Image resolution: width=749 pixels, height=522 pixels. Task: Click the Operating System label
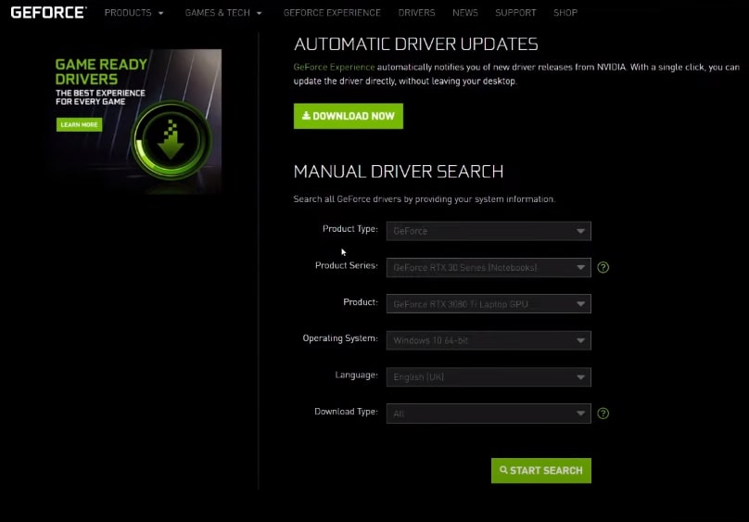pos(340,338)
